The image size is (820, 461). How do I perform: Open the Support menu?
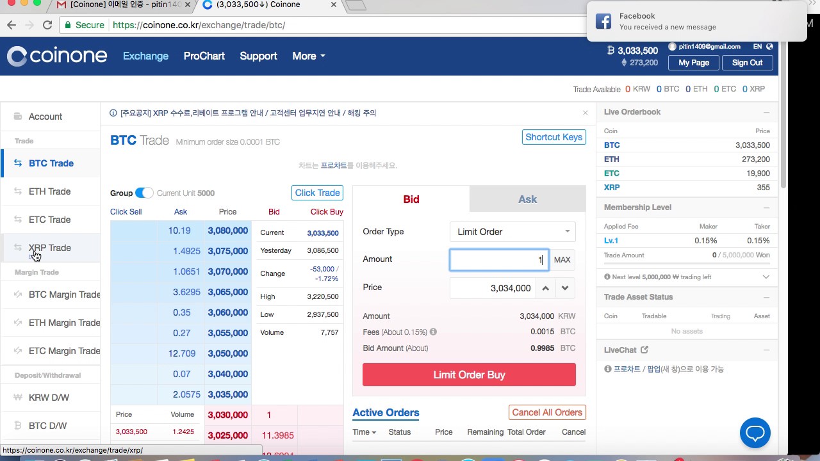258,56
